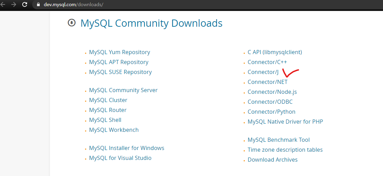Open MySQL Native Driver for PHP link

pos(285,122)
